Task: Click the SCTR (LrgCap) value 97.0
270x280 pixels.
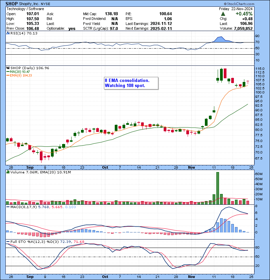Action: click(x=114, y=28)
